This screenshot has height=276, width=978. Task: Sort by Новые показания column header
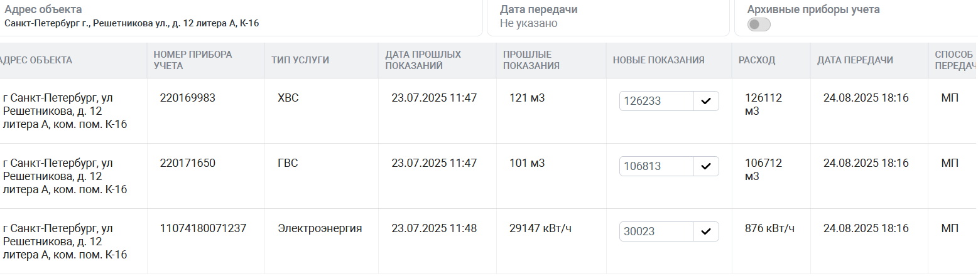(659, 60)
